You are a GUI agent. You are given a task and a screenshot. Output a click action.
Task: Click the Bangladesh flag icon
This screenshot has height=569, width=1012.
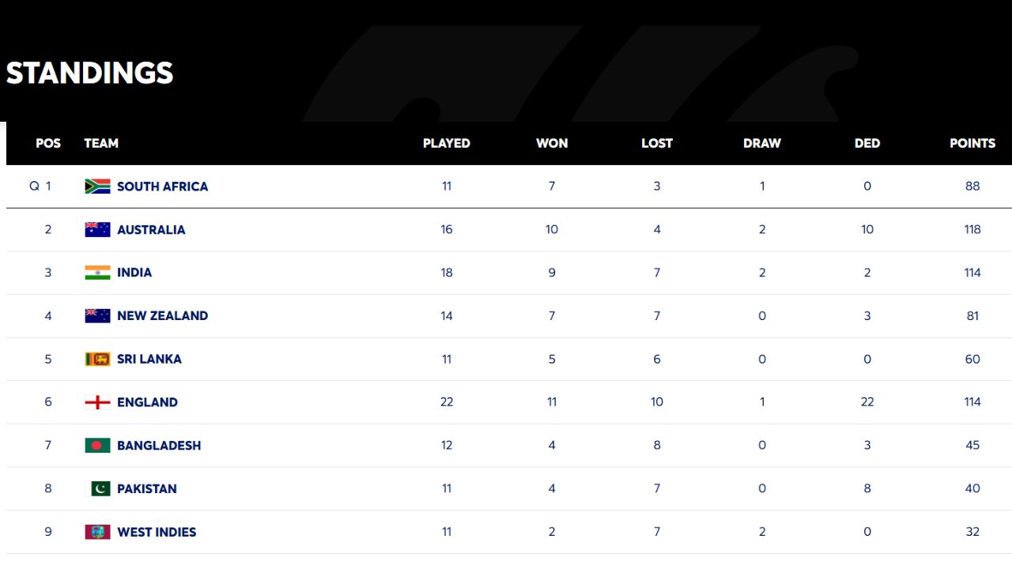[97, 445]
